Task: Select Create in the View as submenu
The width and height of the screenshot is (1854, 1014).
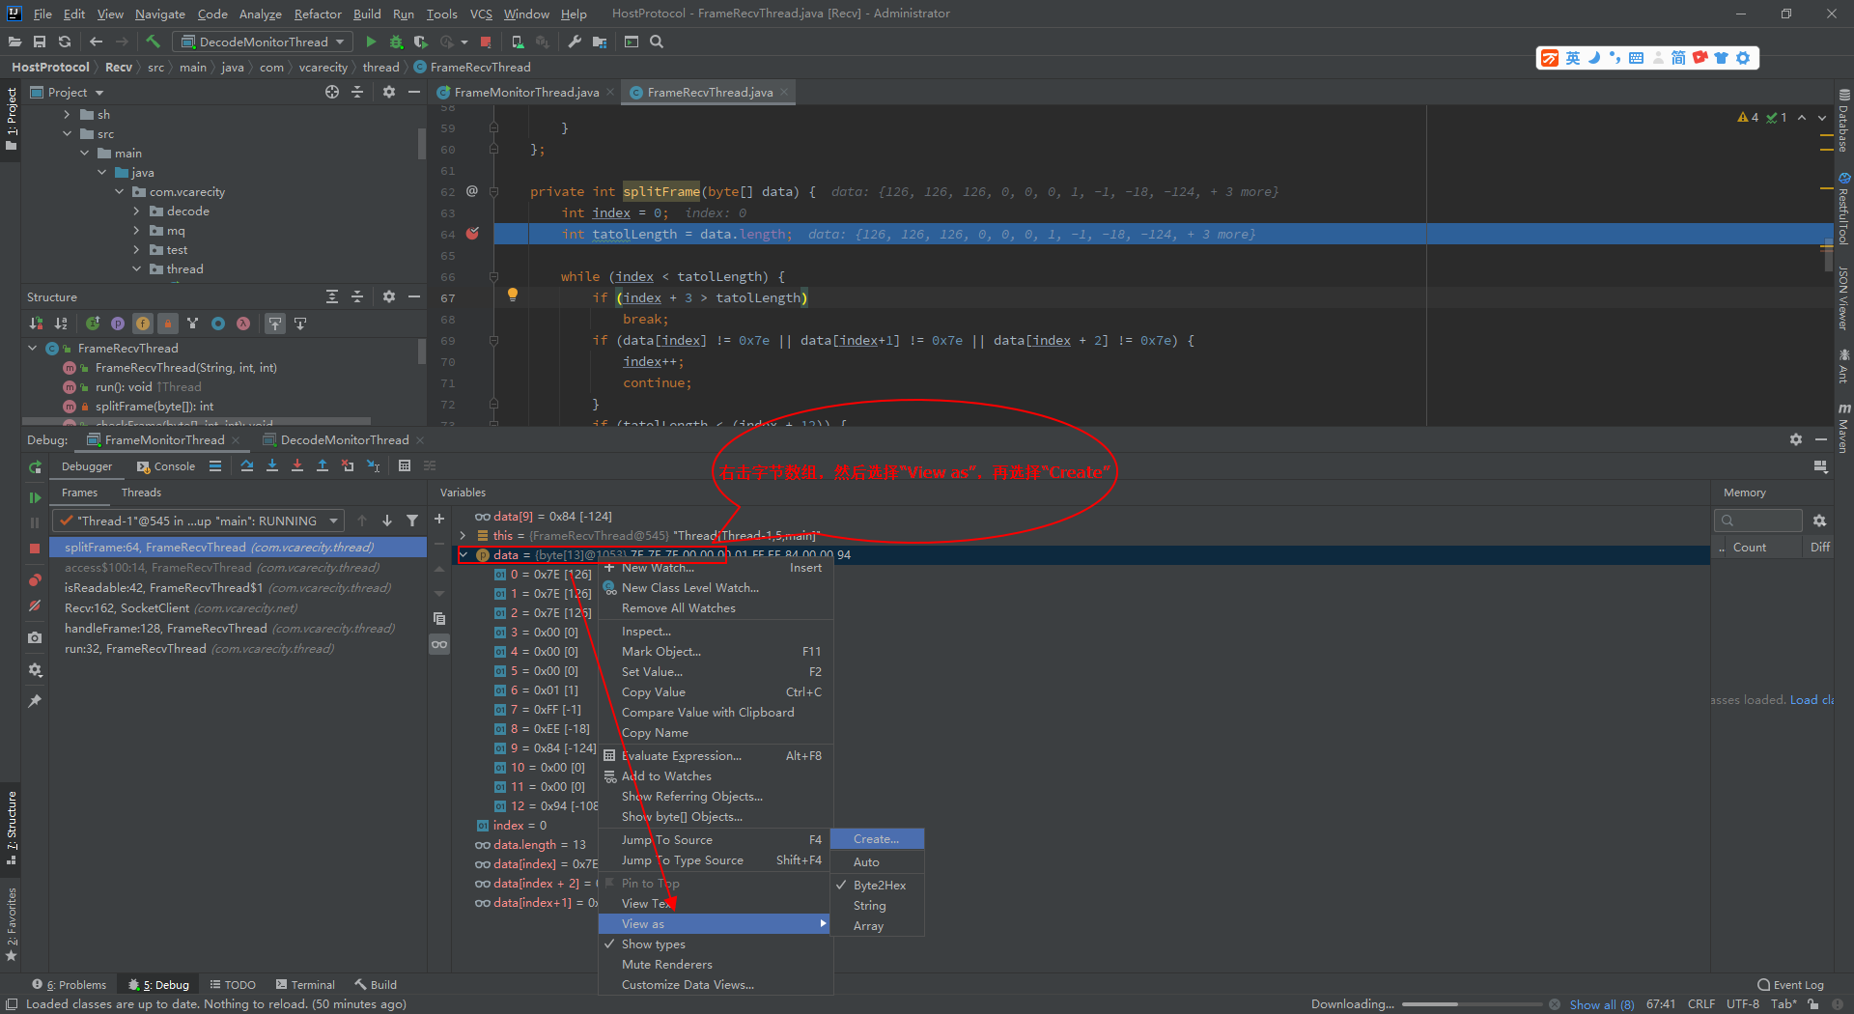Action: click(x=875, y=838)
